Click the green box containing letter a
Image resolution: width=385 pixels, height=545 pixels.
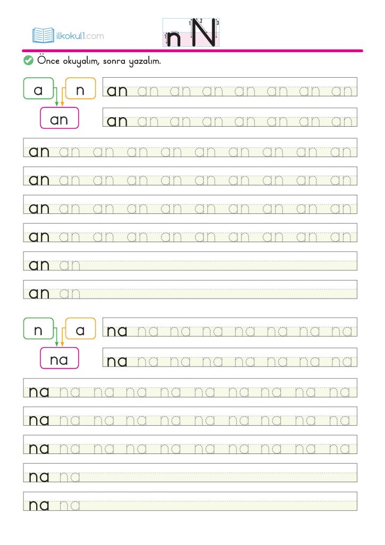[x=38, y=89]
